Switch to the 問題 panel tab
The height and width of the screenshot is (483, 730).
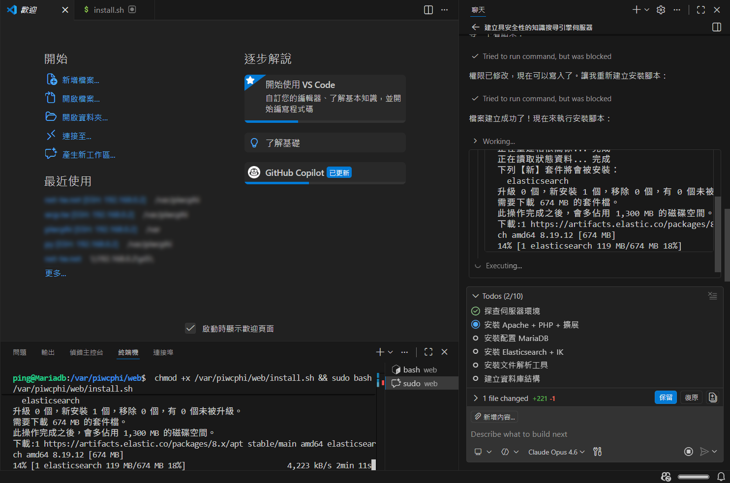[20, 352]
